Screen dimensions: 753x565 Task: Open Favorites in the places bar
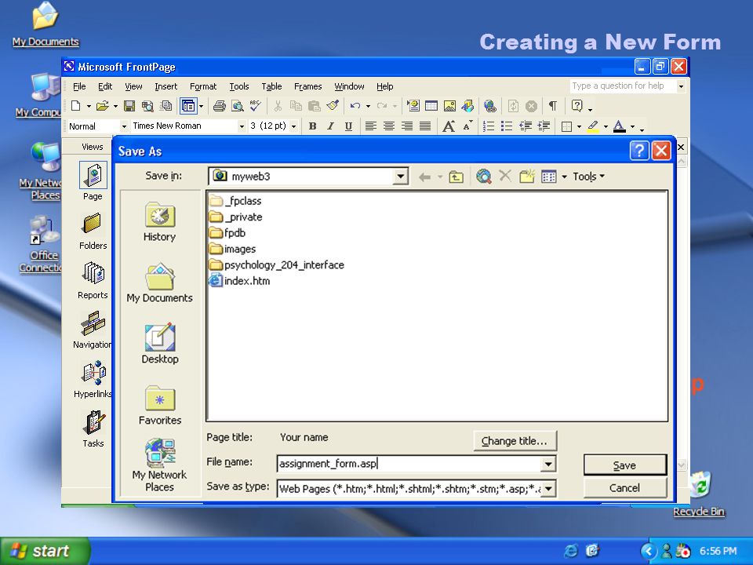click(160, 405)
